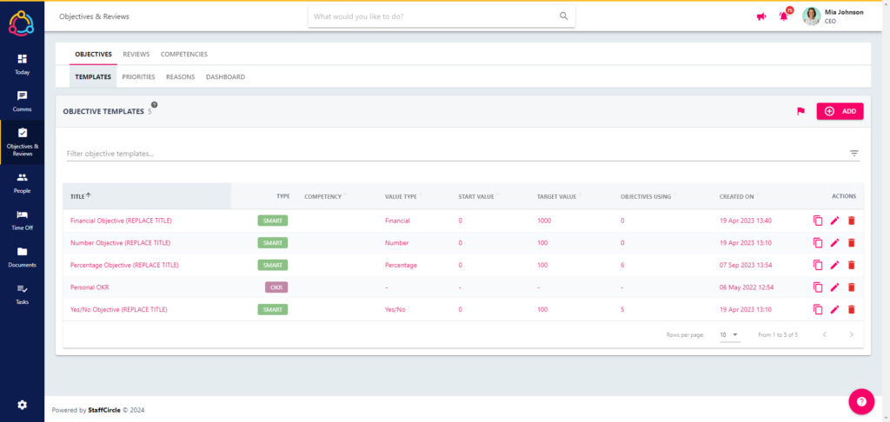Switch to the Reviews tab

tap(136, 55)
